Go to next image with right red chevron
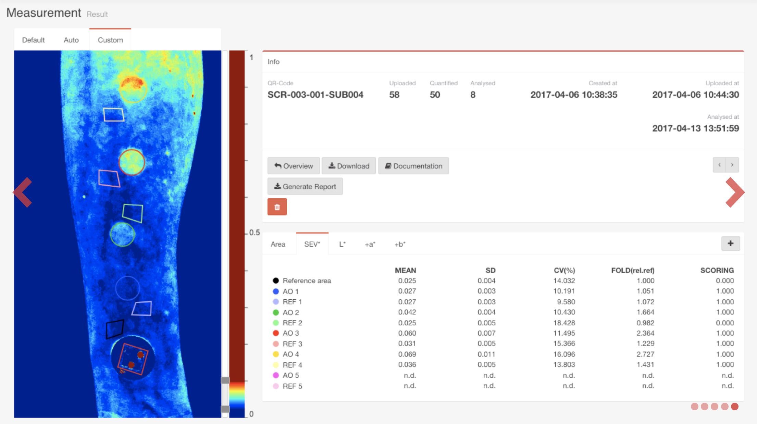The image size is (757, 424). (735, 192)
